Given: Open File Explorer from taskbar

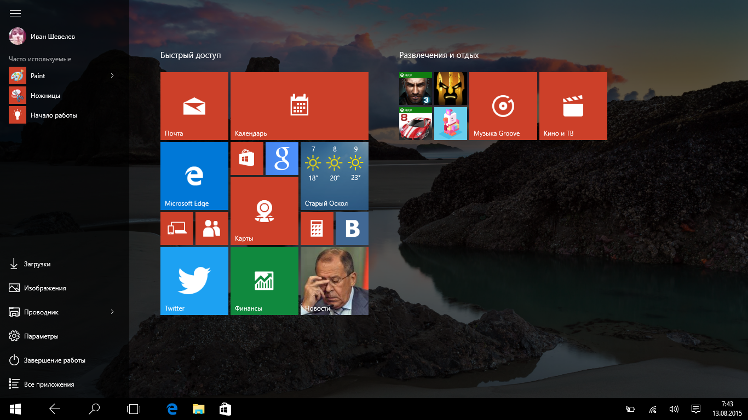Looking at the screenshot, I should 198,409.
